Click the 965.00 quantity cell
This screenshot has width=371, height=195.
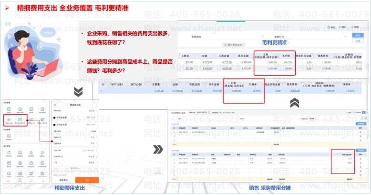pyautogui.click(x=189, y=62)
